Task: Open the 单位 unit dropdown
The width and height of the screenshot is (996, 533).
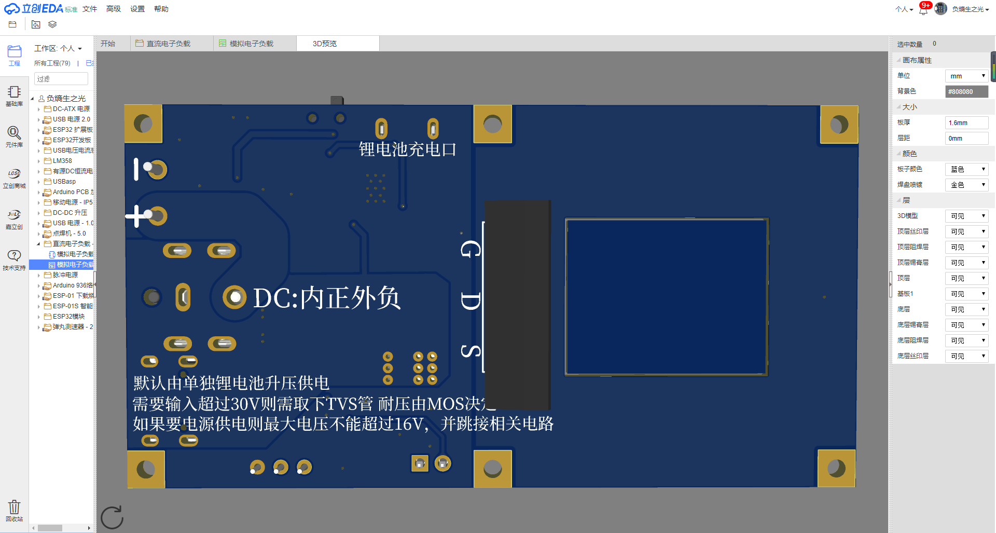Action: pyautogui.click(x=966, y=76)
